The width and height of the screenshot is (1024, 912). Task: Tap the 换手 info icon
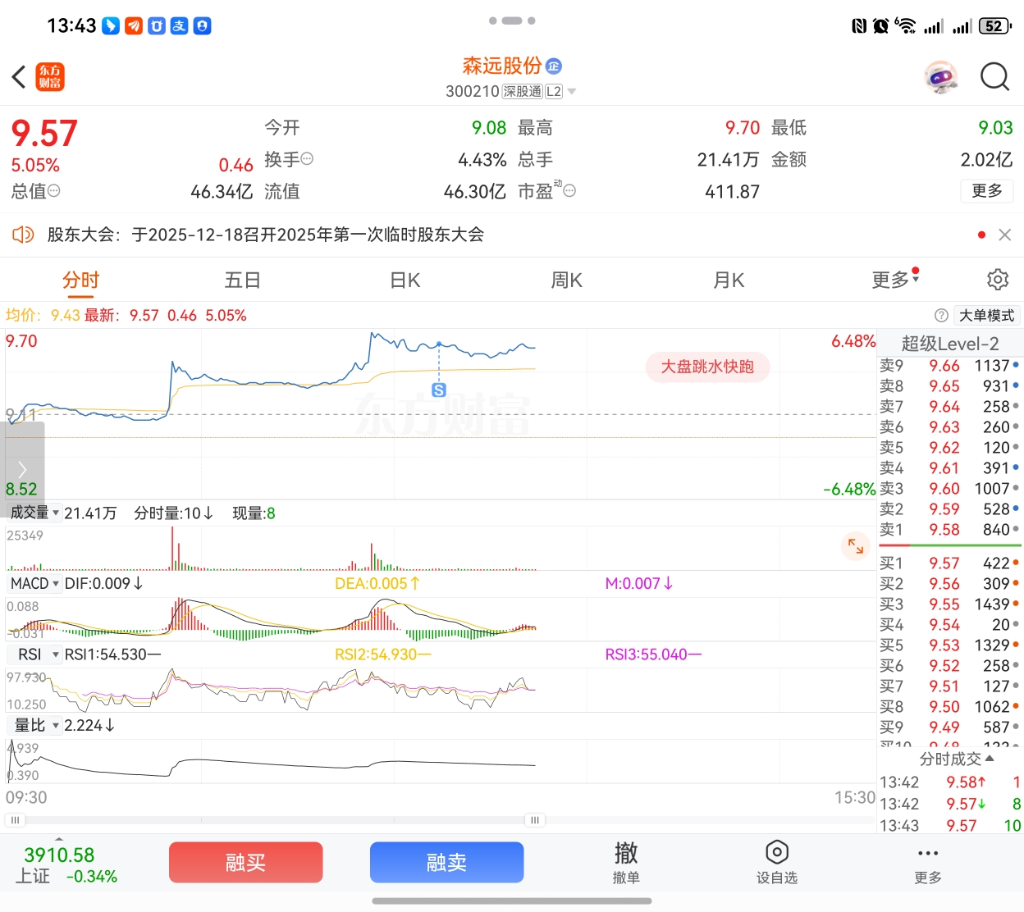[x=308, y=158]
